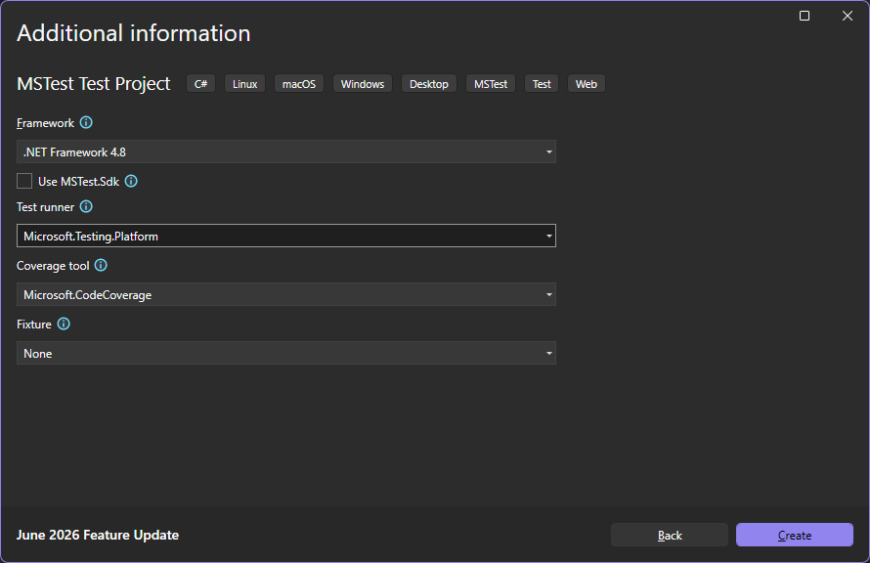Click the Web tag
Image resolution: width=870 pixels, height=563 pixels.
pyautogui.click(x=586, y=84)
